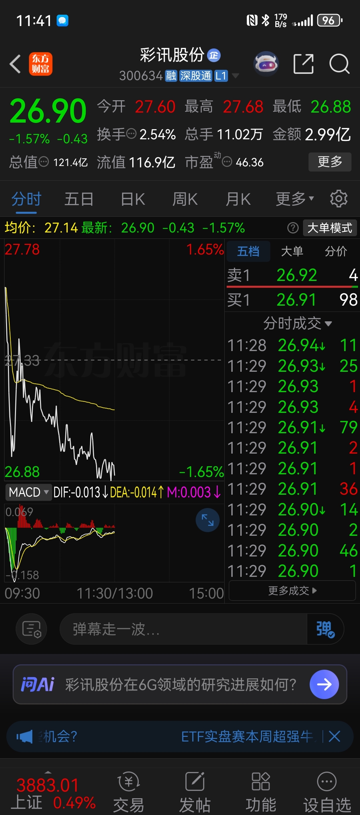Open the bullet comment settings icon
The image size is (360, 815).
[x=31, y=629]
